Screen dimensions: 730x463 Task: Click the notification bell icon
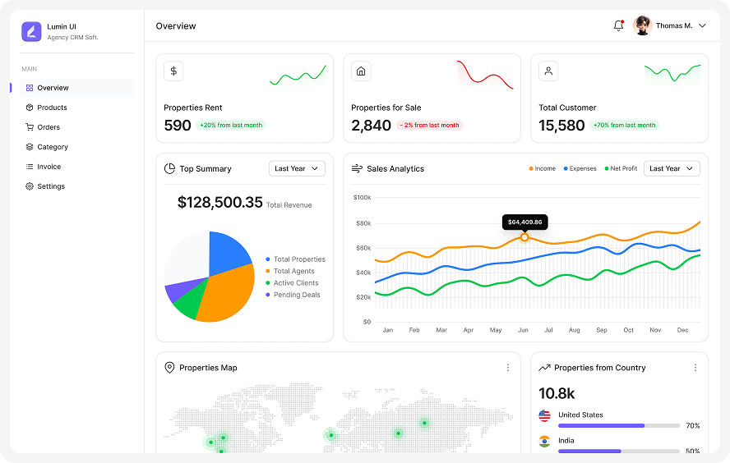coord(618,26)
